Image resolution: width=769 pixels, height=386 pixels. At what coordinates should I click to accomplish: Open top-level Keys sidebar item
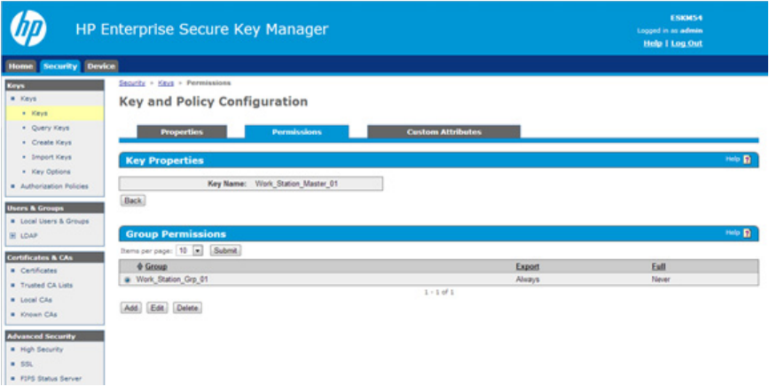[28, 98]
